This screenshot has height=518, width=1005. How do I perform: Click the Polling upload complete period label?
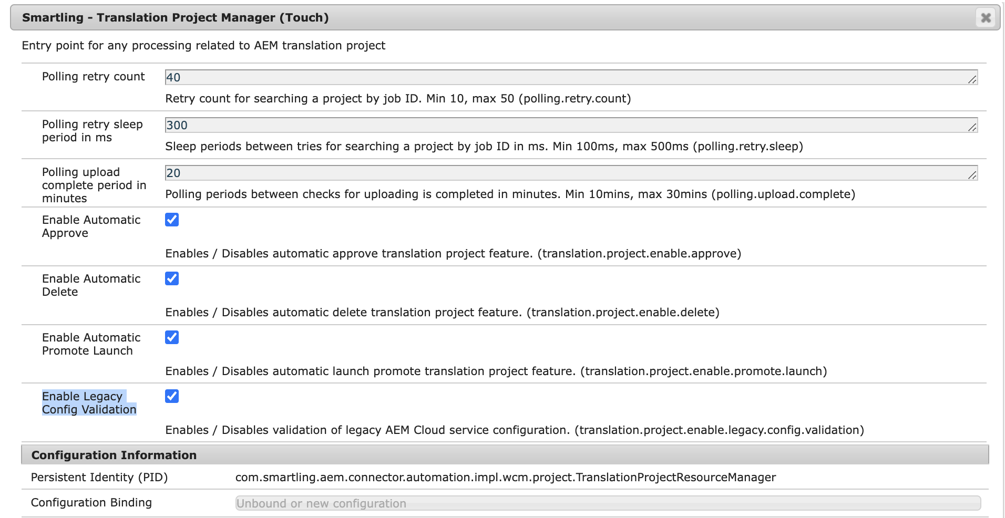click(94, 185)
